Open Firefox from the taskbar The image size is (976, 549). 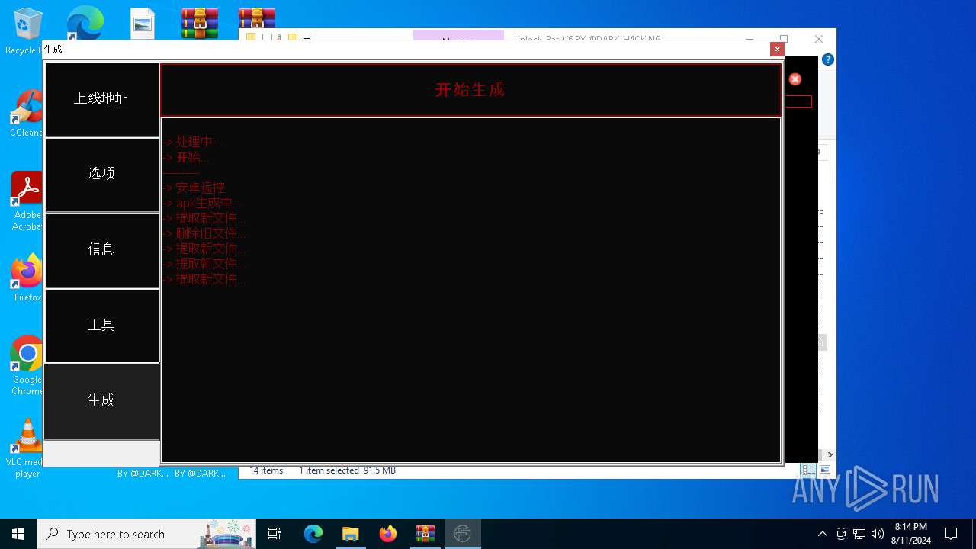388,534
